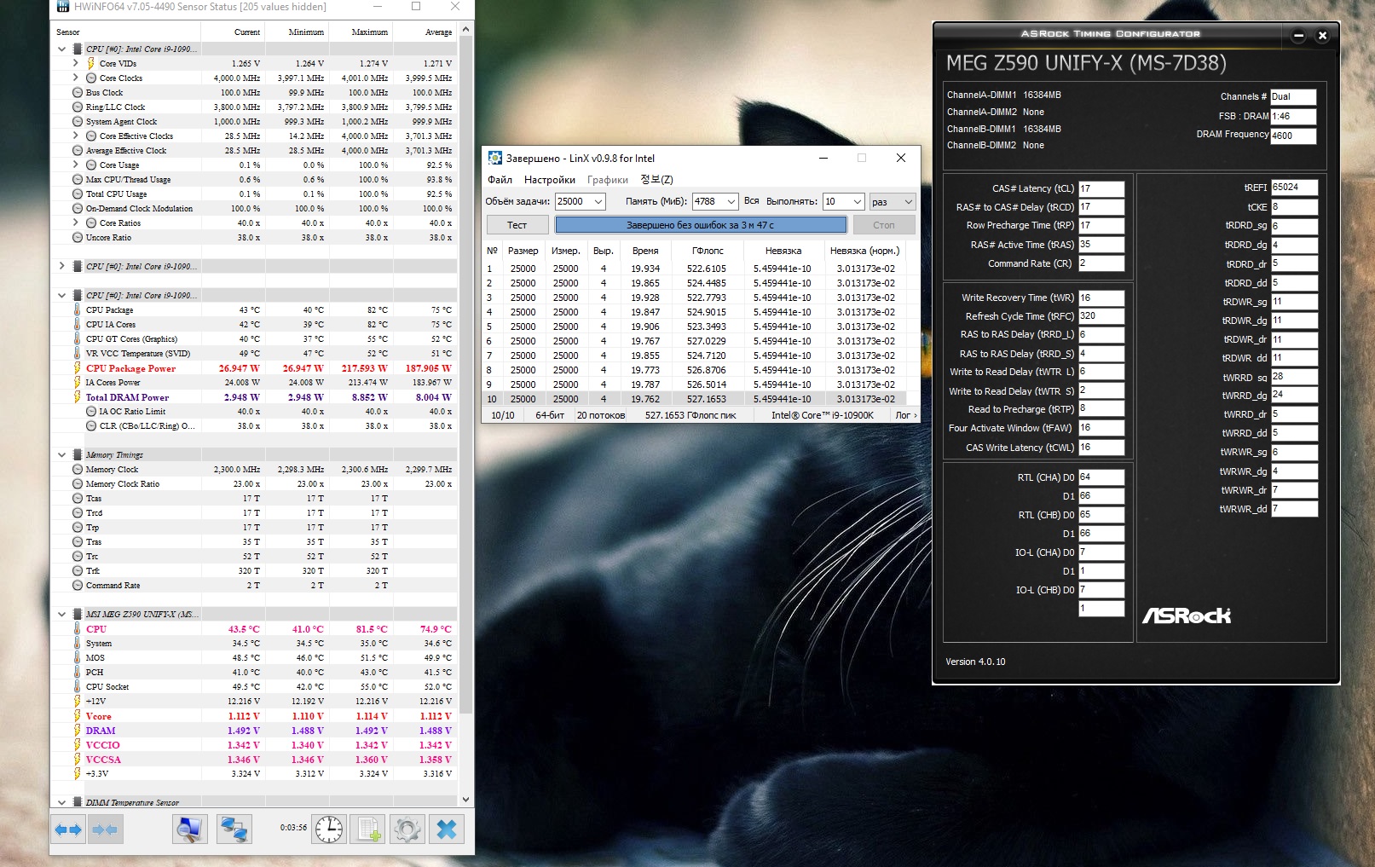
Task: Select row 10 in the LinX results table
Action: [694, 399]
